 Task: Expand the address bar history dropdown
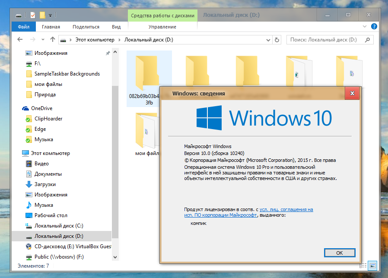(x=268, y=40)
